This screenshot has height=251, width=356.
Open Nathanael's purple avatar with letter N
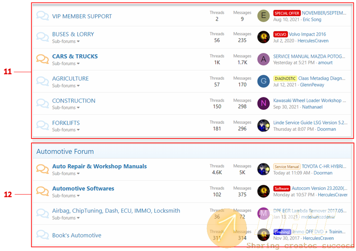pos(263,103)
